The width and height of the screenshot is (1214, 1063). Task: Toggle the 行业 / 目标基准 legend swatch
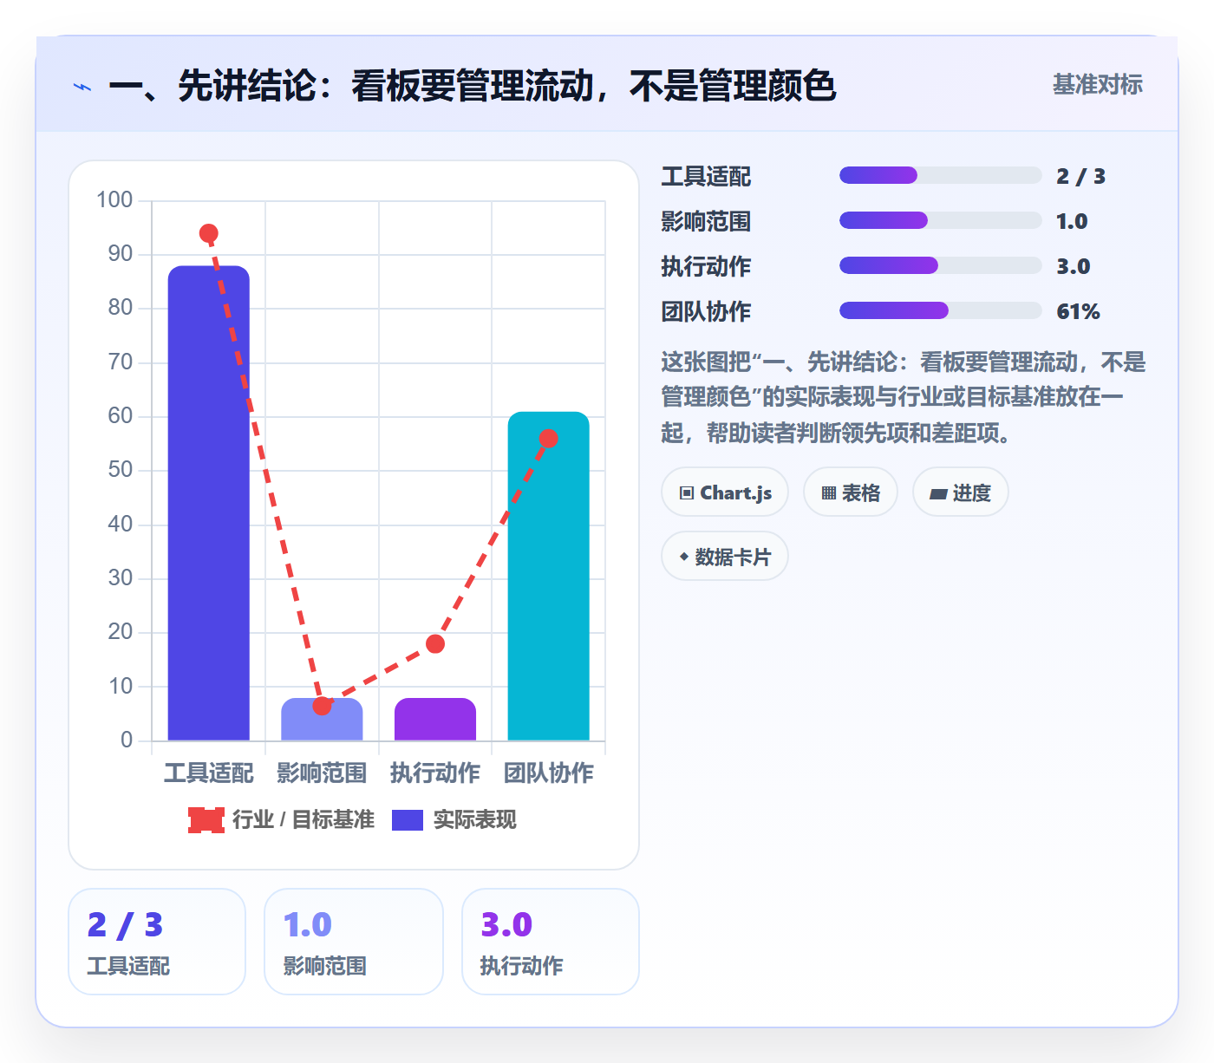point(206,820)
